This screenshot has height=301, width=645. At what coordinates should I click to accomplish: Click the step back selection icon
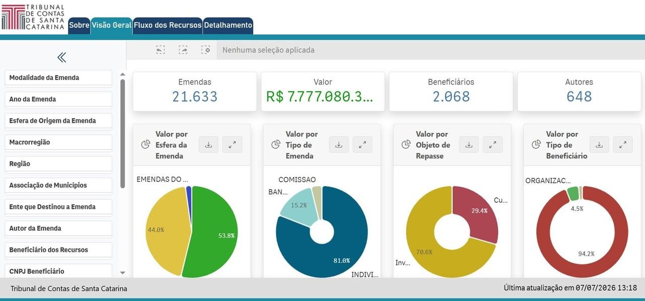pos(160,50)
